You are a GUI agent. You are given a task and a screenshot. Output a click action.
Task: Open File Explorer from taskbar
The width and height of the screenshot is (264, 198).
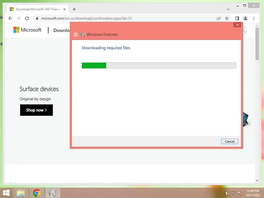pyautogui.click(x=21, y=193)
